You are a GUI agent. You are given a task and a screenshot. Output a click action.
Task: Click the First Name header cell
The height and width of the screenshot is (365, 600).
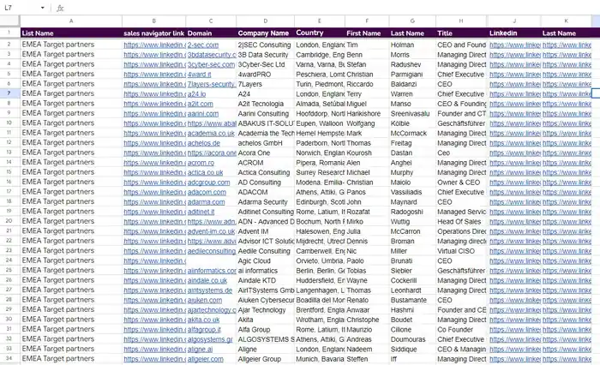(x=367, y=33)
